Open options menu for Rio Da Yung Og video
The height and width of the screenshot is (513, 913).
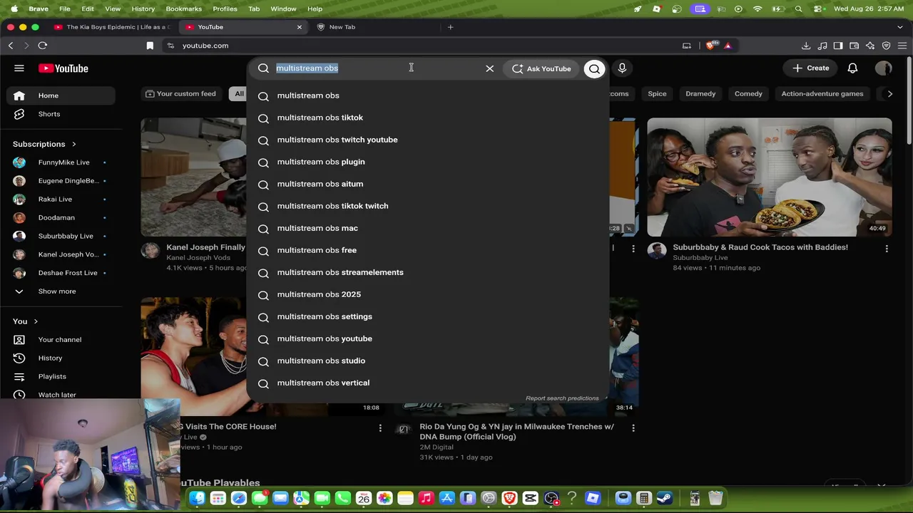633,427
